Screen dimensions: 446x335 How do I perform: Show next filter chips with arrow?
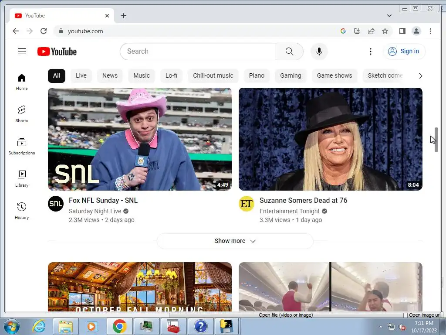click(420, 76)
